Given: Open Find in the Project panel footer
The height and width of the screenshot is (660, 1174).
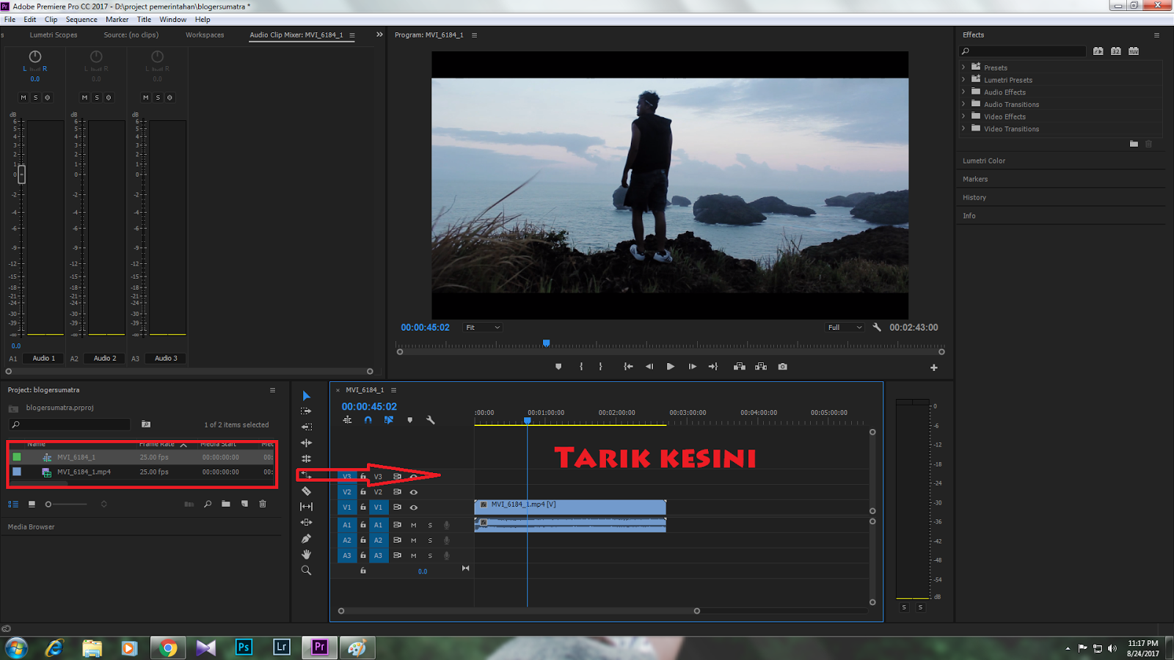Looking at the screenshot, I should pos(208,504).
